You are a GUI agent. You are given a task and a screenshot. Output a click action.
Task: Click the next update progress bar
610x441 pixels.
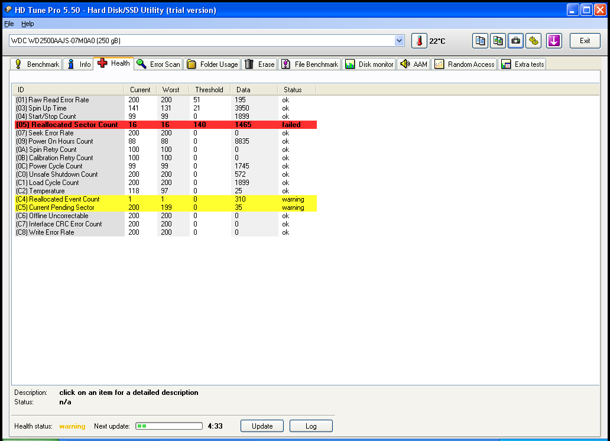pyautogui.click(x=169, y=426)
